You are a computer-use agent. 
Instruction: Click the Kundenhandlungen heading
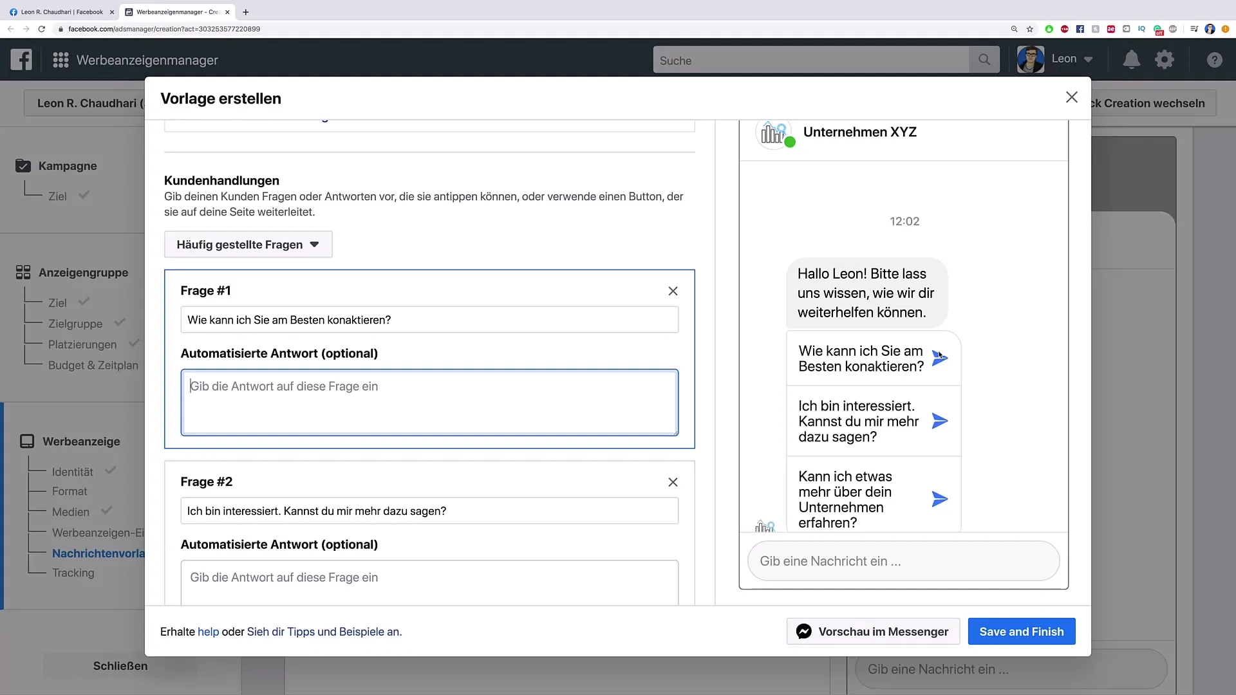tap(221, 181)
